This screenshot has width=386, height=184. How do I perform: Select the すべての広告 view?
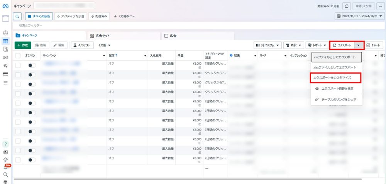[x=39, y=16]
